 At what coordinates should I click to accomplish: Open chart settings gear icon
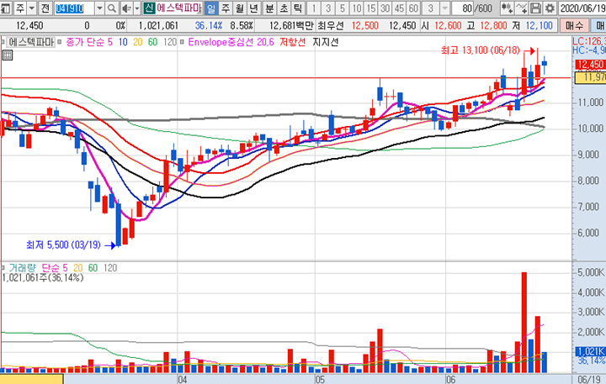[550, 8]
